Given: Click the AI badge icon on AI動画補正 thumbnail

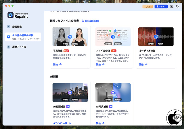Looking at the screenshot, I should pyautogui.click(x=70, y=93).
